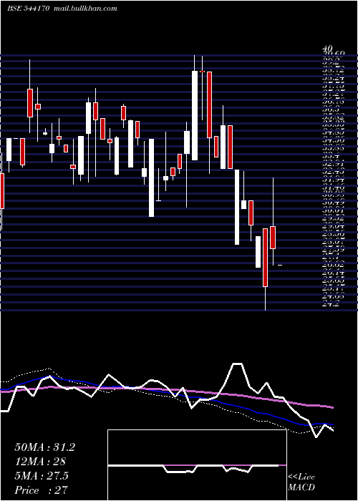Image resolution: width=358 pixels, height=501 pixels.
Task: Click the mail.bullkhan.com watermark text
Action: click(x=84, y=9)
